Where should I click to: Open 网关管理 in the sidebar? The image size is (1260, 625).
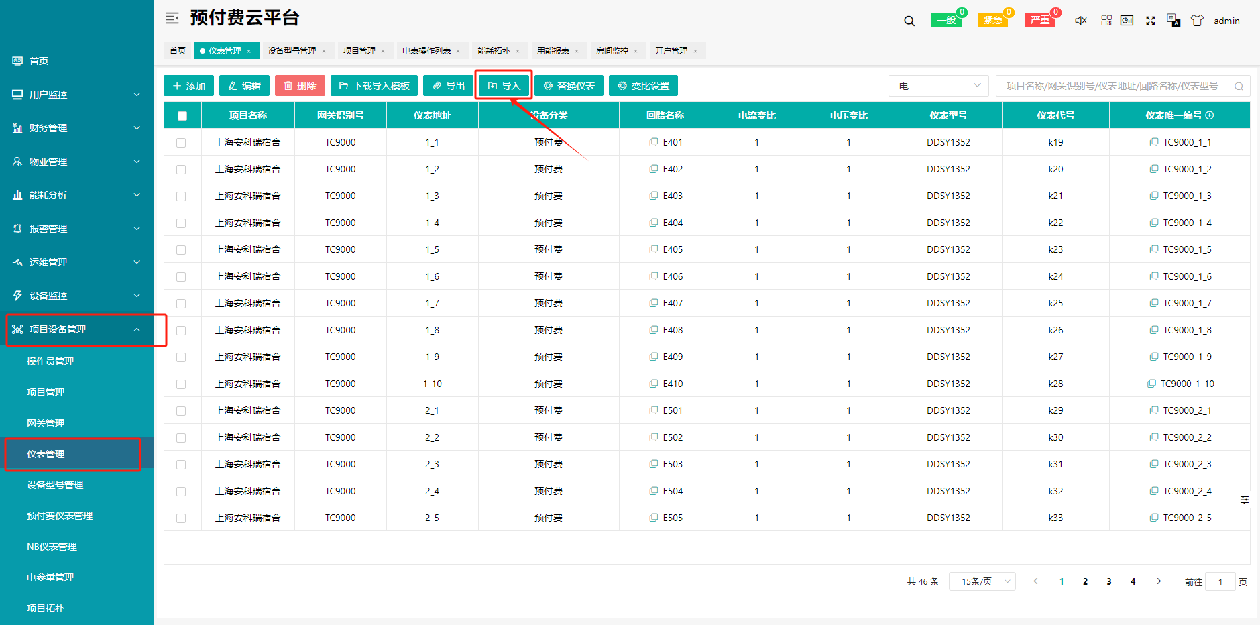tap(46, 423)
